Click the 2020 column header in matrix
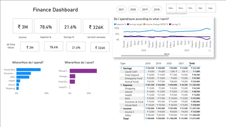This screenshot has width=226, height=127. pos(169,64)
